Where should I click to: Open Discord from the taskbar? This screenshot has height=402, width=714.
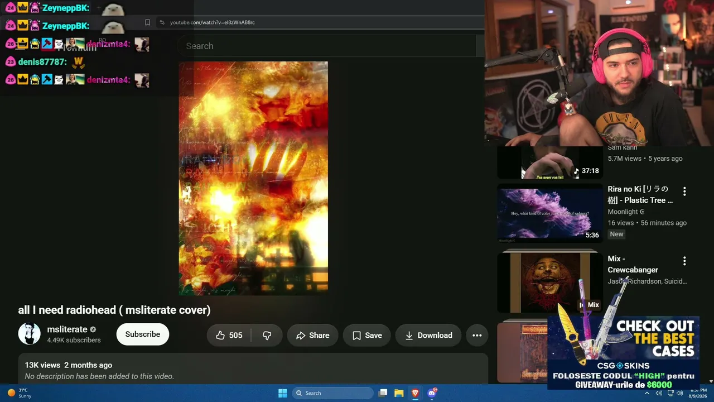pos(432,393)
